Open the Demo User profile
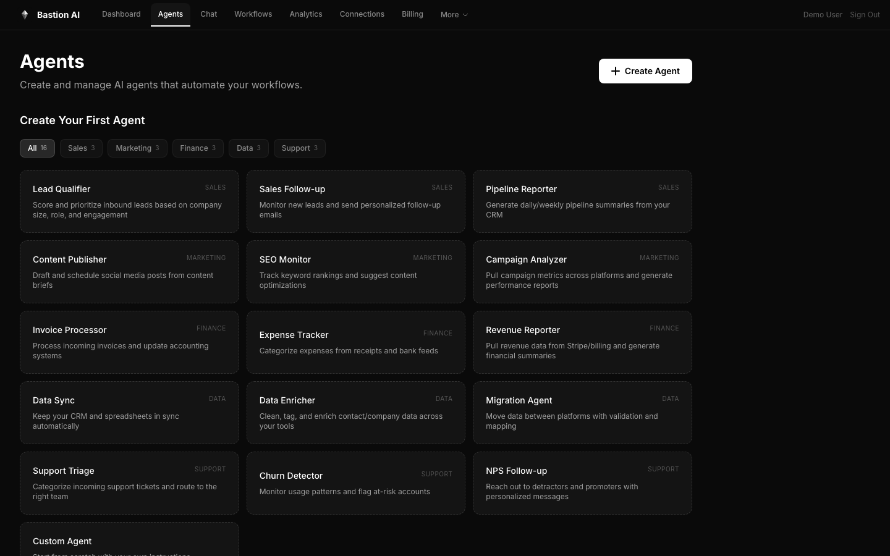This screenshot has width=890, height=556. 822,15
